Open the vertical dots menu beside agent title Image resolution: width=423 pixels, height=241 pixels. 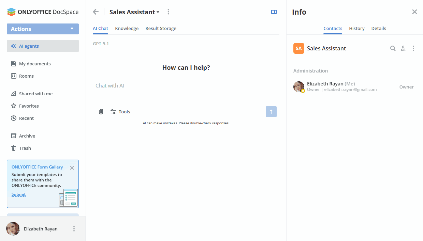(168, 12)
